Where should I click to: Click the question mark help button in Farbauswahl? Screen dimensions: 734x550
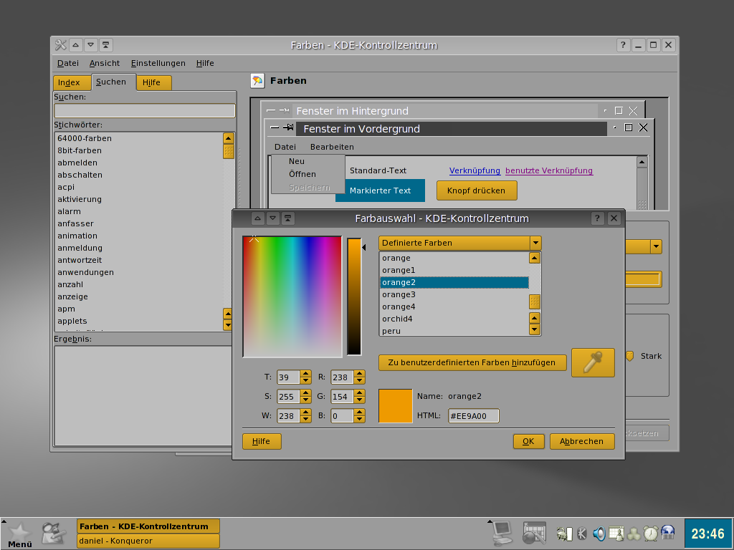(x=597, y=218)
